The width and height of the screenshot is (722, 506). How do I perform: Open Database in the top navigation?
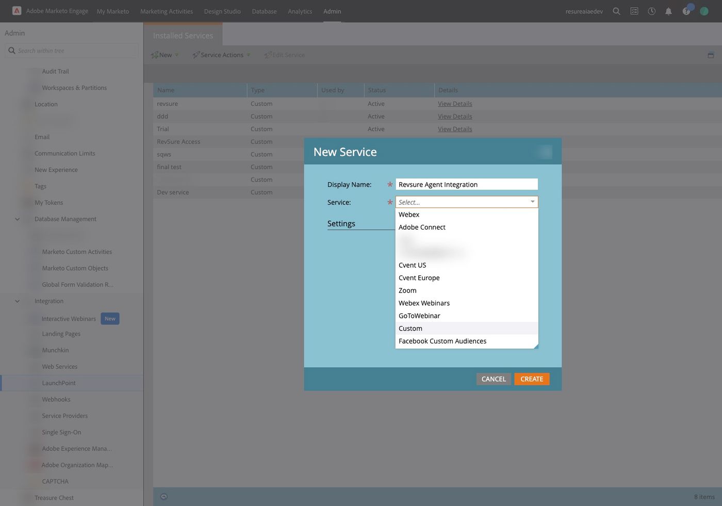[x=265, y=11]
